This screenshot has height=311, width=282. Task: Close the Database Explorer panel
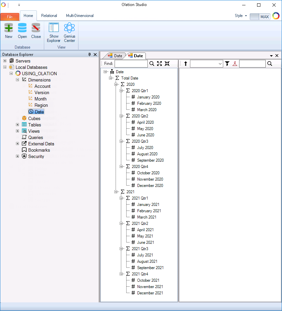pyautogui.click(x=95, y=54)
